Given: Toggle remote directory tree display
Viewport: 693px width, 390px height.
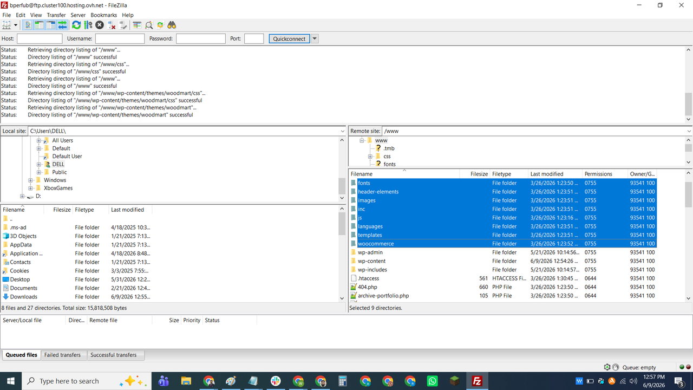Looking at the screenshot, I should [x=51, y=25].
